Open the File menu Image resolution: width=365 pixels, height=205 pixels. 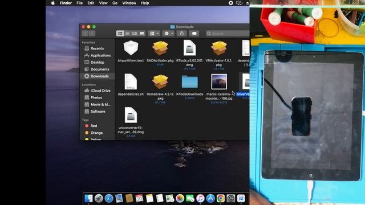click(x=80, y=3)
